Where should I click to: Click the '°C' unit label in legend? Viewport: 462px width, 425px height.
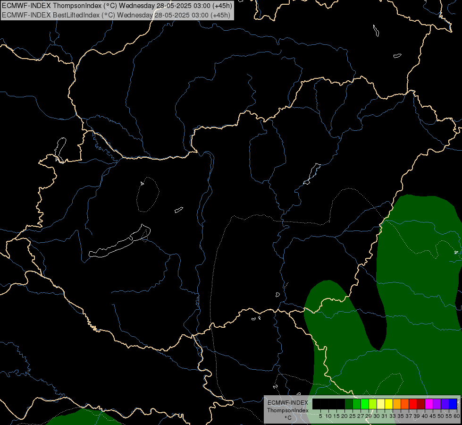[288, 417]
